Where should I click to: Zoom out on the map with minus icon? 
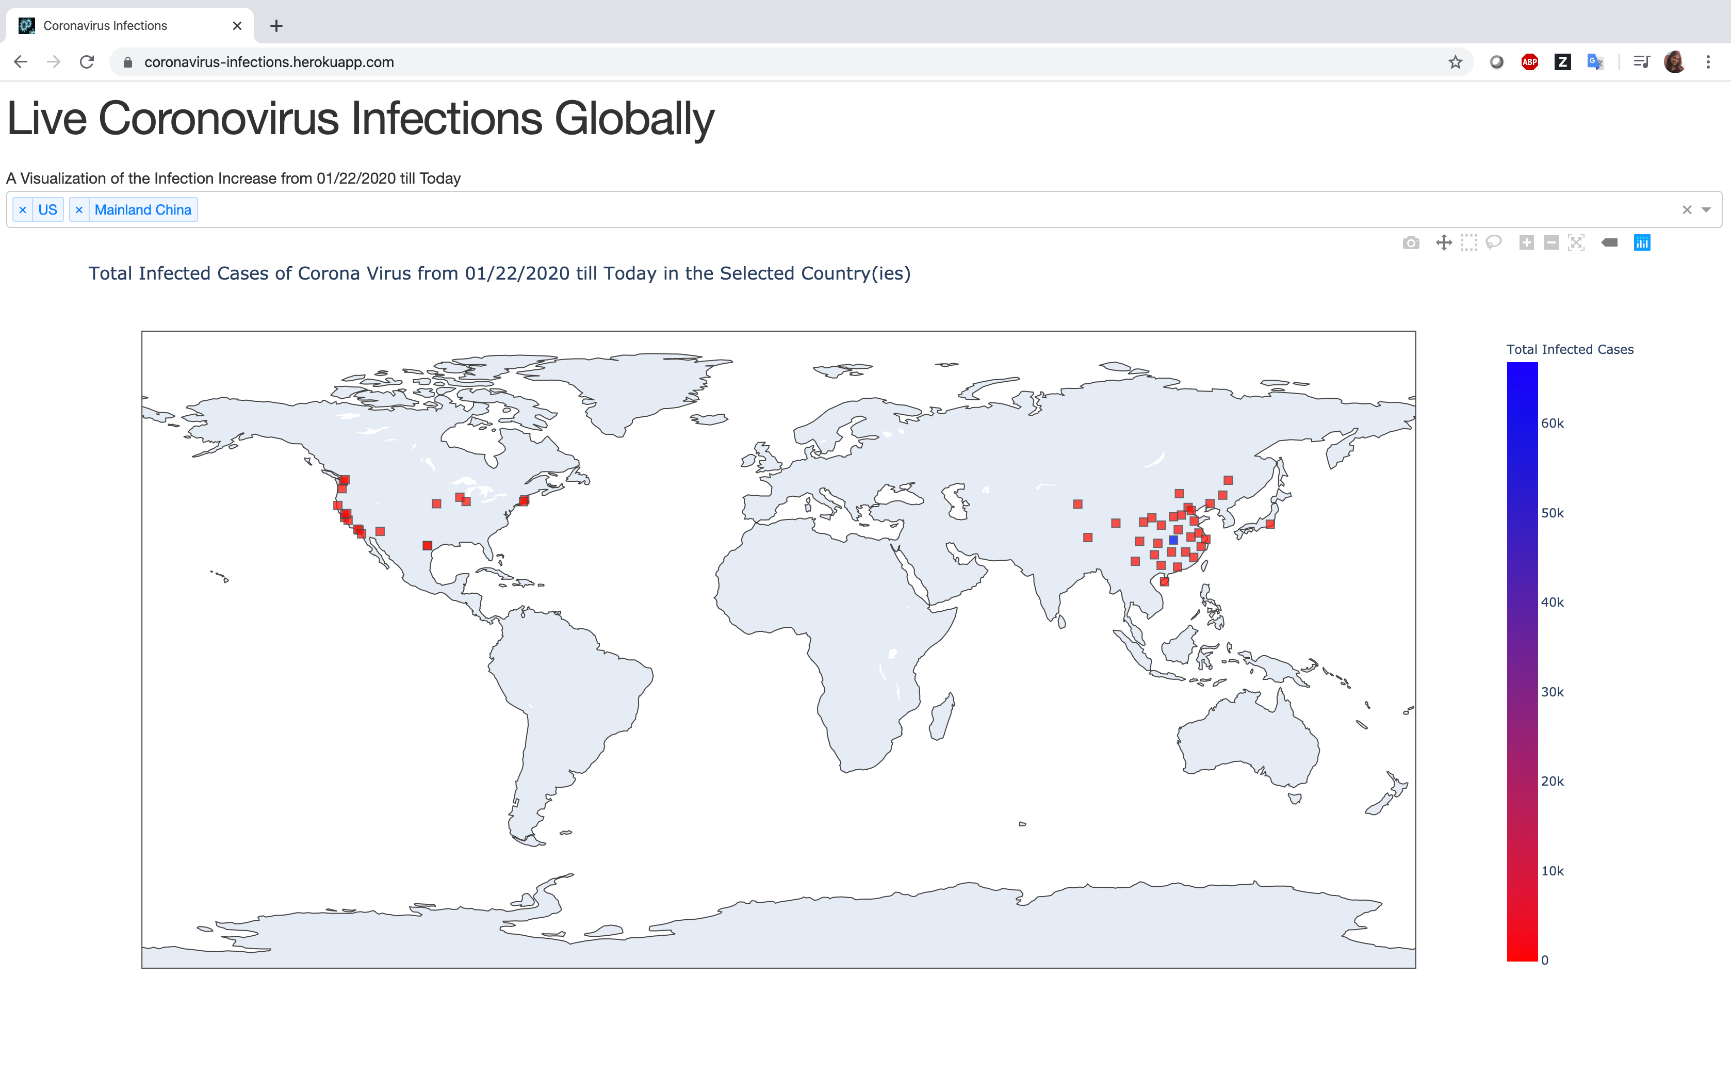pyautogui.click(x=1552, y=243)
